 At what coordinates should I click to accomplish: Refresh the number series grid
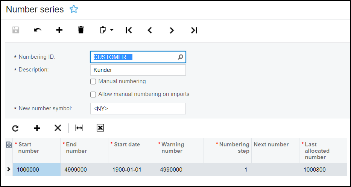coord(15,128)
